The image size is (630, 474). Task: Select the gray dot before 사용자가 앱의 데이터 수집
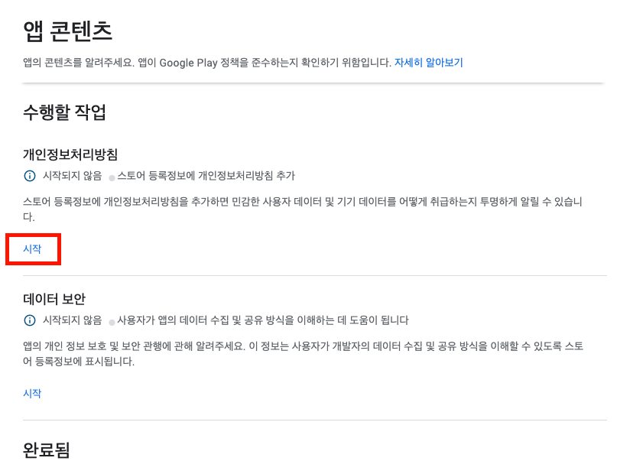(112, 322)
